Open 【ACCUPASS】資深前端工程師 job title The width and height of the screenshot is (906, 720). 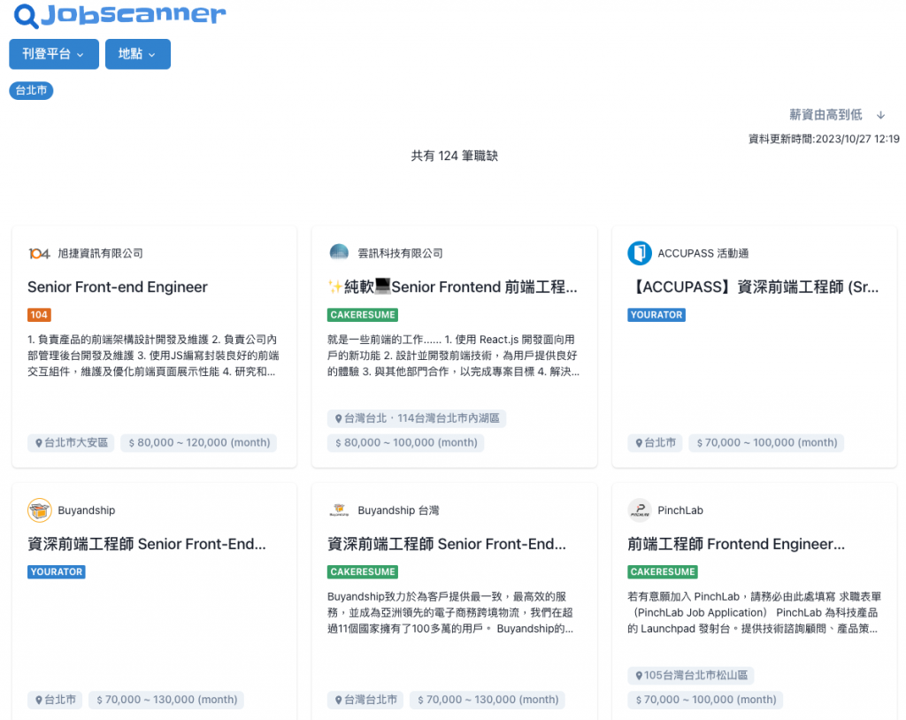pos(754,287)
